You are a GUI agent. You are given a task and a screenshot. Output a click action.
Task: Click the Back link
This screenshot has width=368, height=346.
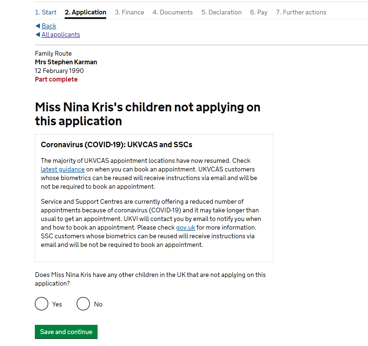(49, 26)
